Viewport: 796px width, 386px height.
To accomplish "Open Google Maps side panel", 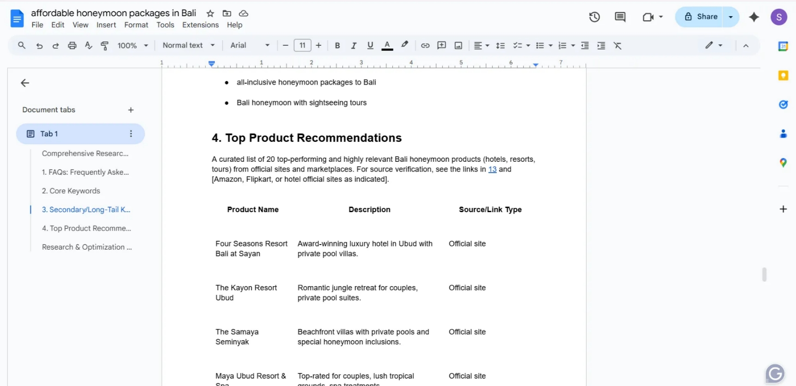I will pos(783,163).
